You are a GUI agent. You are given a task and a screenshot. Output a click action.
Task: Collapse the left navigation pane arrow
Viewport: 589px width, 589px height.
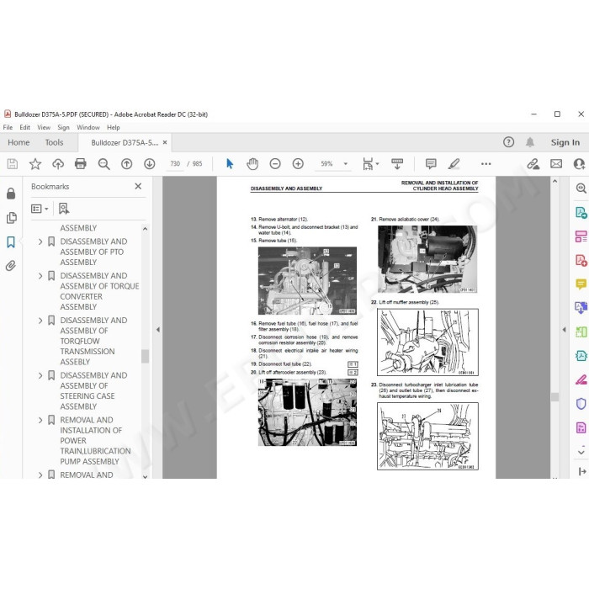[158, 330]
